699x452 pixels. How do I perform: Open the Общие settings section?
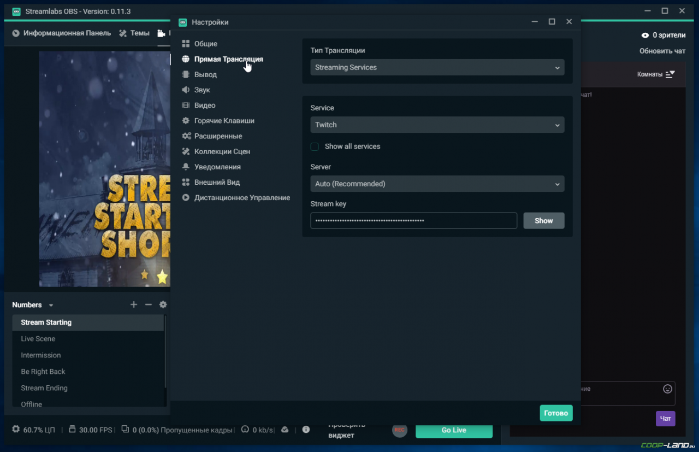click(x=206, y=44)
